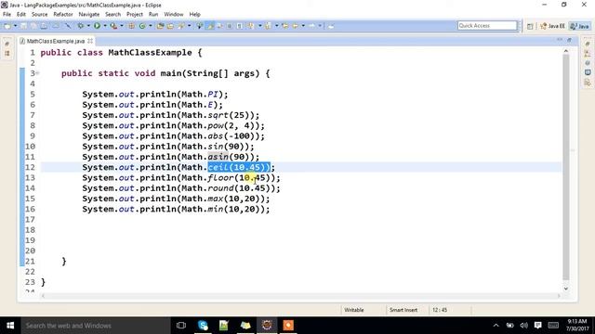Click the Task View taskbar button
The image size is (595, 334).
[x=181, y=326]
